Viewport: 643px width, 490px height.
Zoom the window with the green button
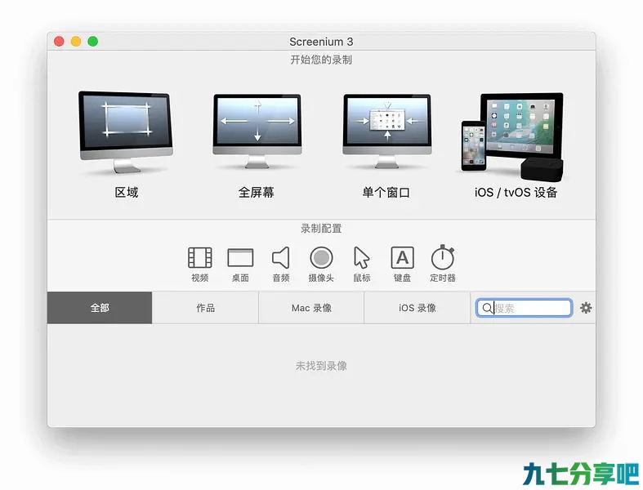(x=93, y=42)
